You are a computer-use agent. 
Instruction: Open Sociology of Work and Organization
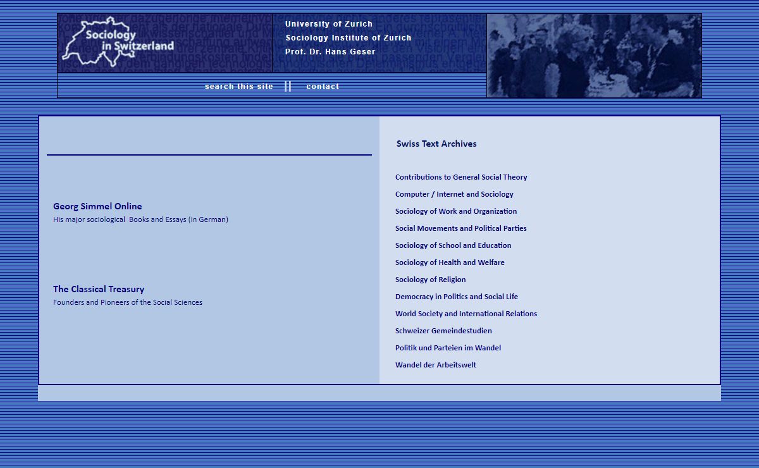(456, 211)
